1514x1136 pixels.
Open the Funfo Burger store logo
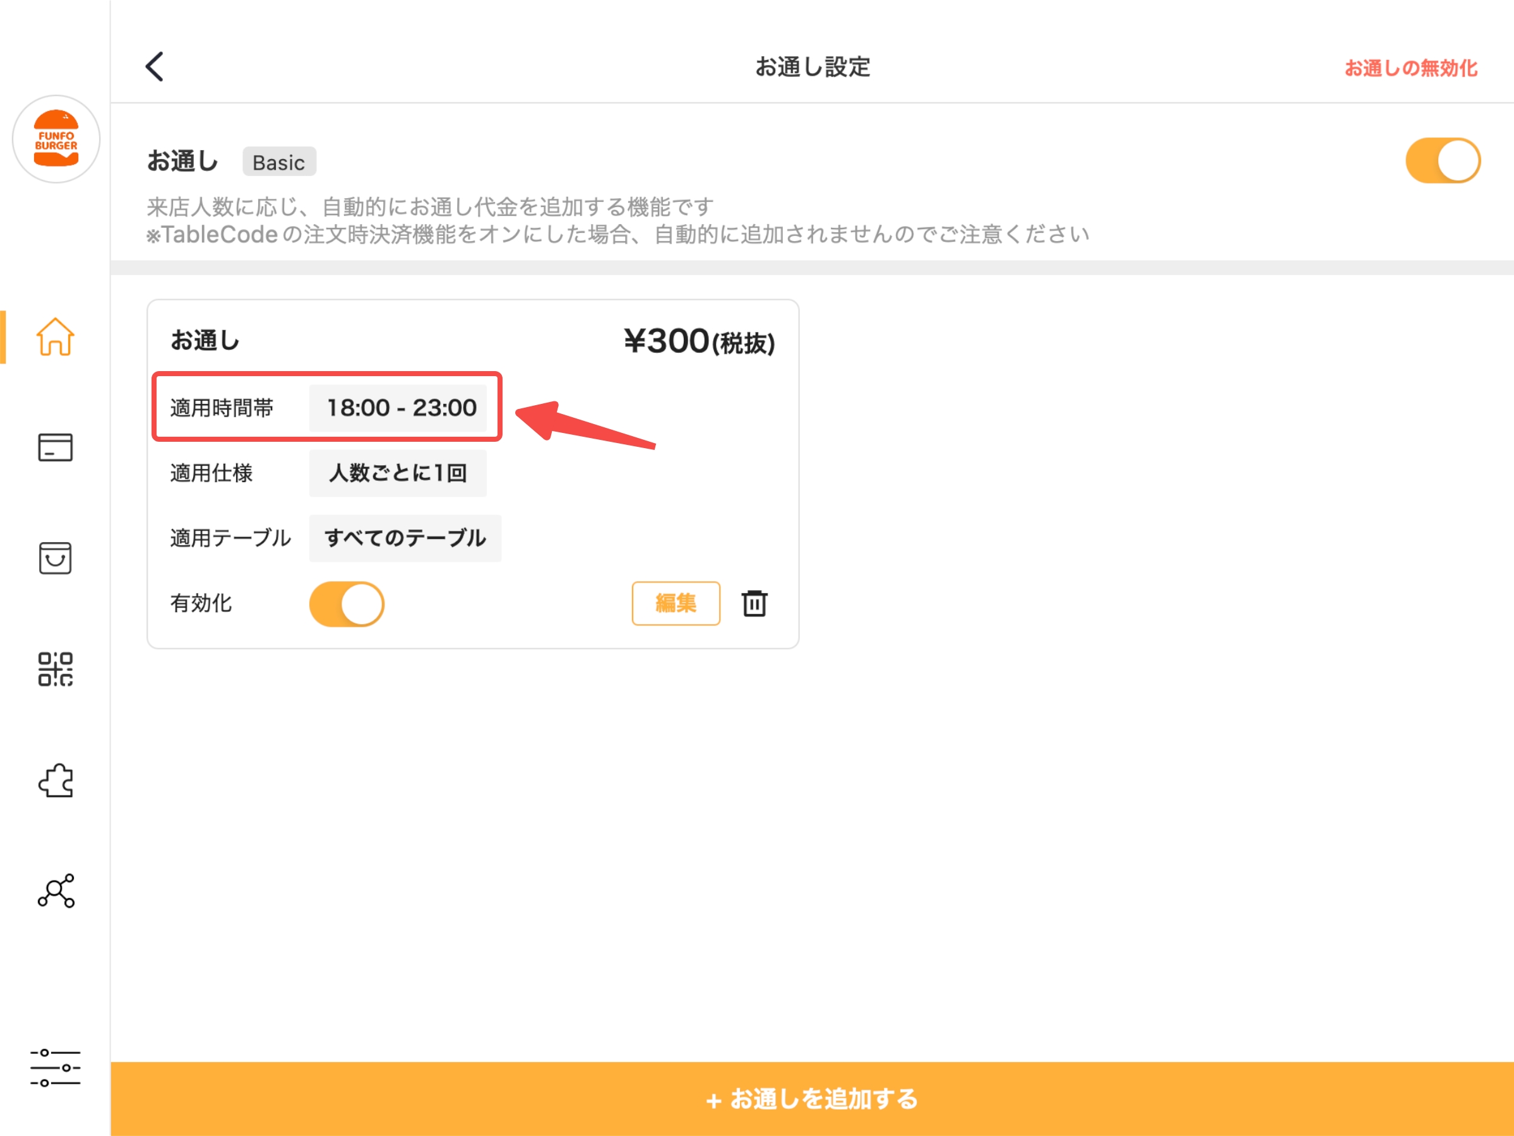56,139
